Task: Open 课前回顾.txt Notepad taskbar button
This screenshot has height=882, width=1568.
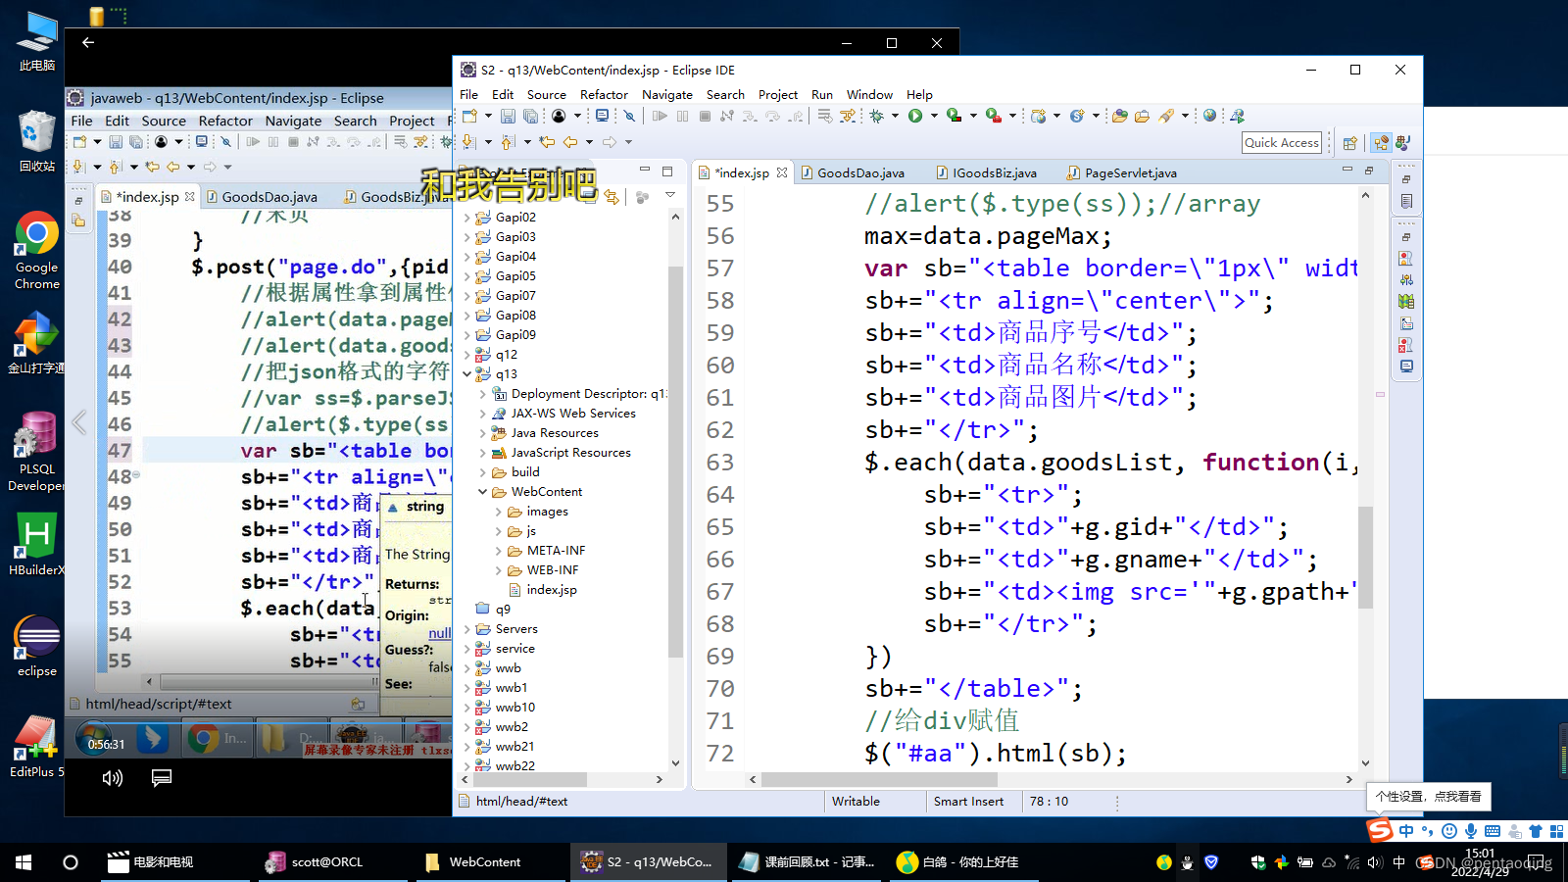Action: [x=806, y=862]
